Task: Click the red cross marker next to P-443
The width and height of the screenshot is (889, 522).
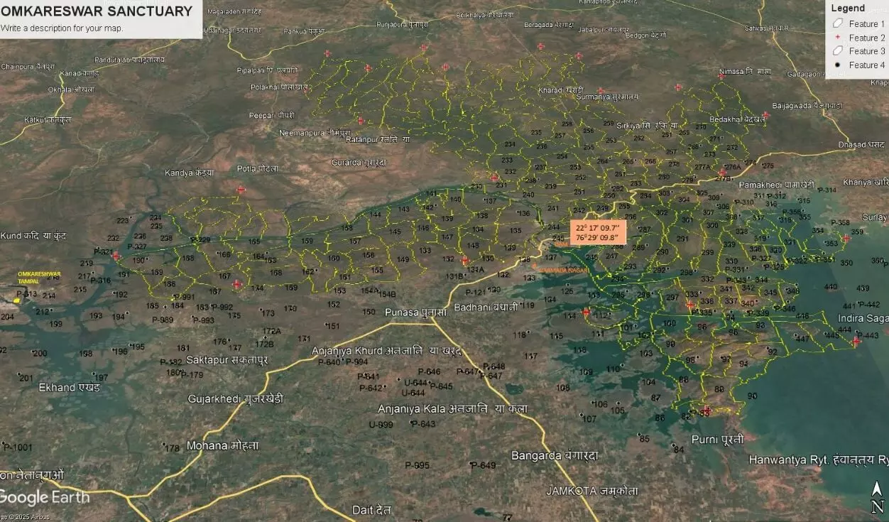Action: pos(856,342)
